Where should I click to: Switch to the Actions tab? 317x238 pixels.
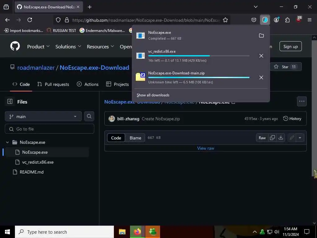[x=88, y=84]
